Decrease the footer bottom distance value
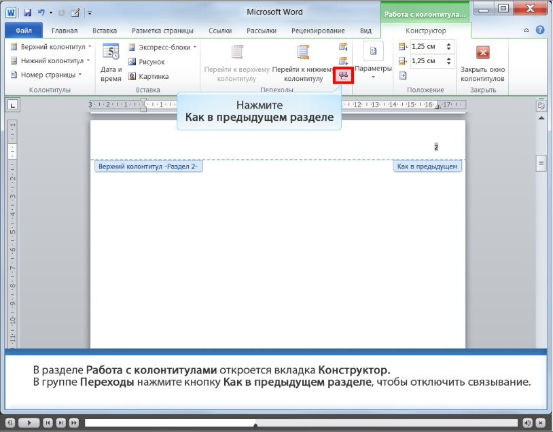 (448, 63)
